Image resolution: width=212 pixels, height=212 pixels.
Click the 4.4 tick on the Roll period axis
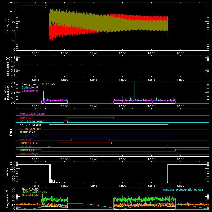coord(13,58)
